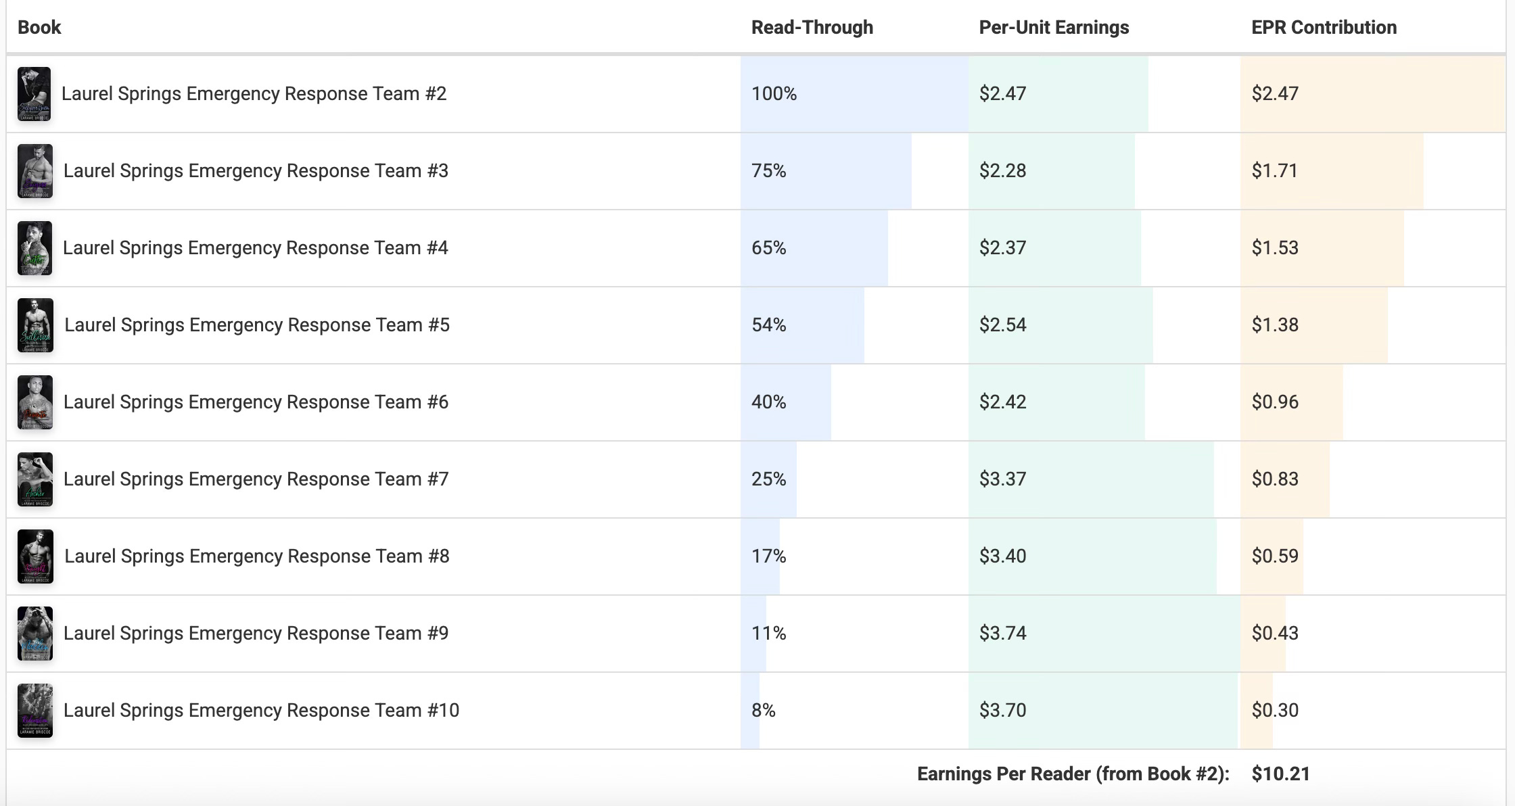Image resolution: width=1515 pixels, height=806 pixels.
Task: Click the book #3 cover thumbnail
Action: tap(34, 171)
